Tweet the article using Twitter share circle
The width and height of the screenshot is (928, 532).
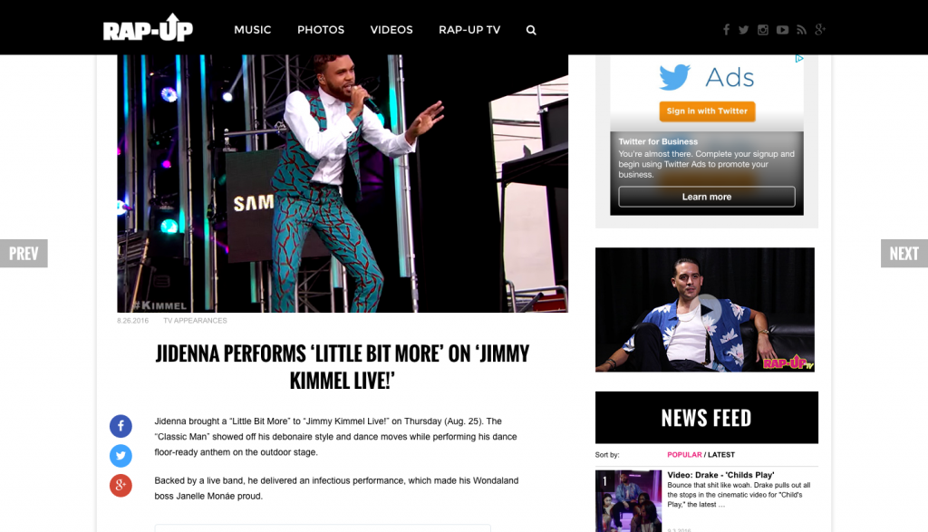[121, 456]
